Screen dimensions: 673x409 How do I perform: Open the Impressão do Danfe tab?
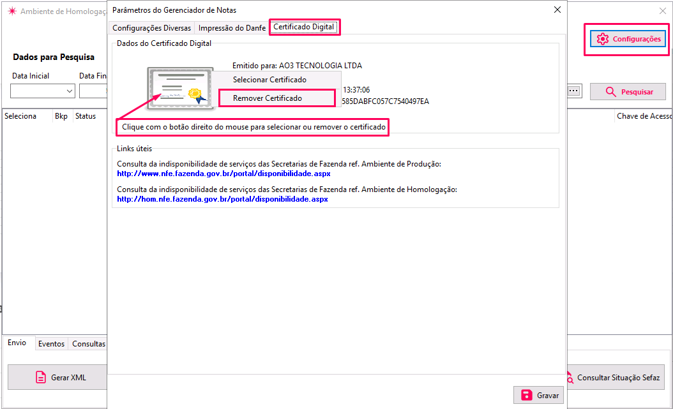[232, 28]
